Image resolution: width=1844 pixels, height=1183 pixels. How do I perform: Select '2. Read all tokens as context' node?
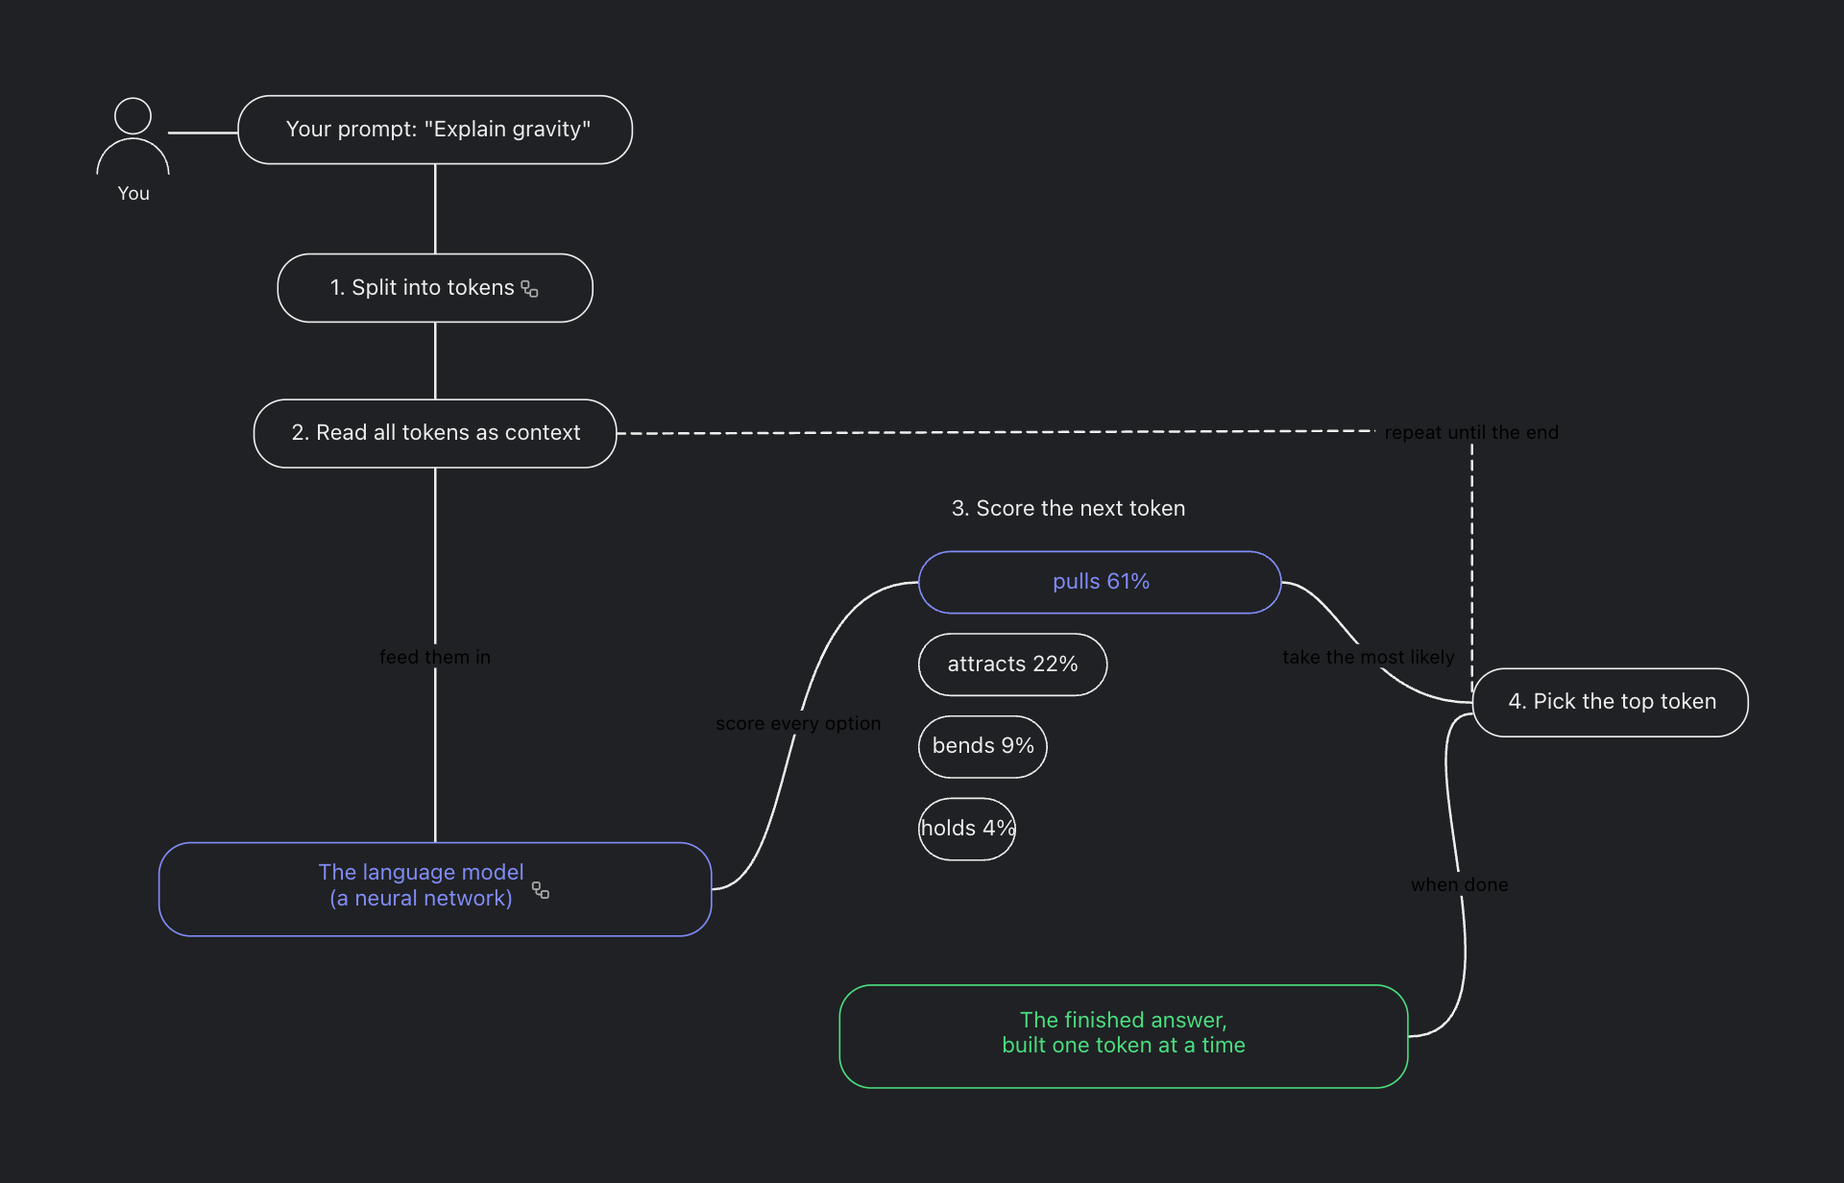pos(435,433)
